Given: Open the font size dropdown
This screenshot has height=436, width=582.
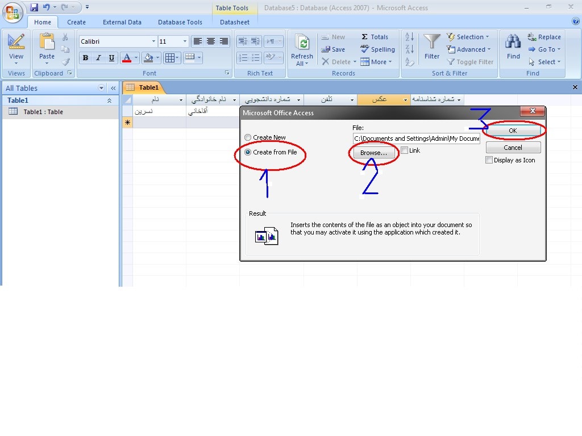Looking at the screenshot, I should (x=185, y=41).
